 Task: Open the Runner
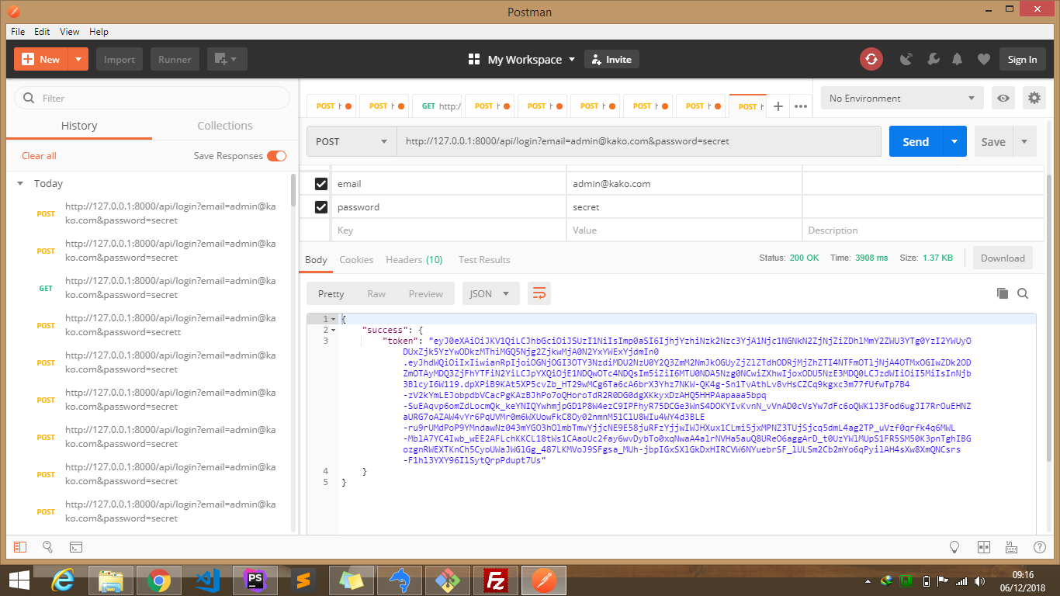click(x=175, y=59)
